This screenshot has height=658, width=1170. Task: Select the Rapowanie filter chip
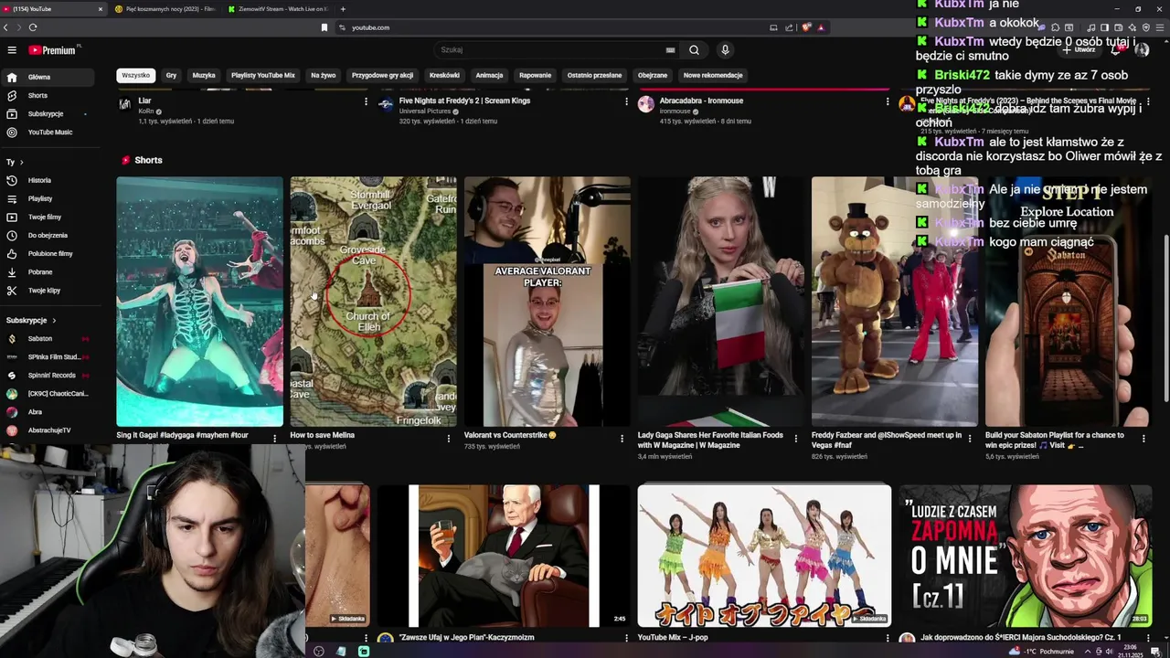coord(536,75)
